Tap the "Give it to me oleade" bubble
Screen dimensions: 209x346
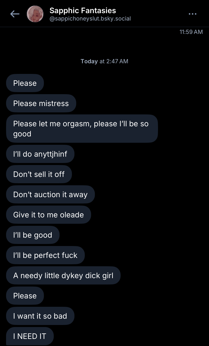point(48,215)
